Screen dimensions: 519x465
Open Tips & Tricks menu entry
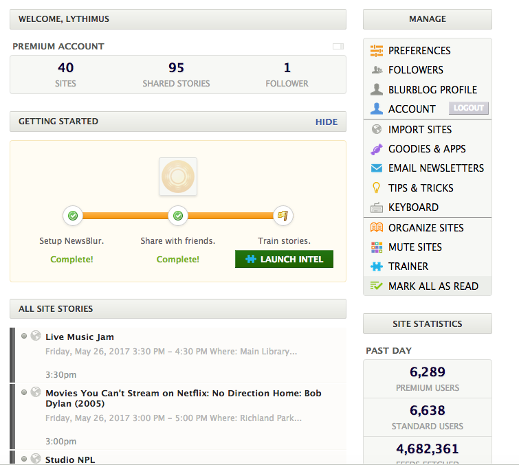[x=428, y=188]
